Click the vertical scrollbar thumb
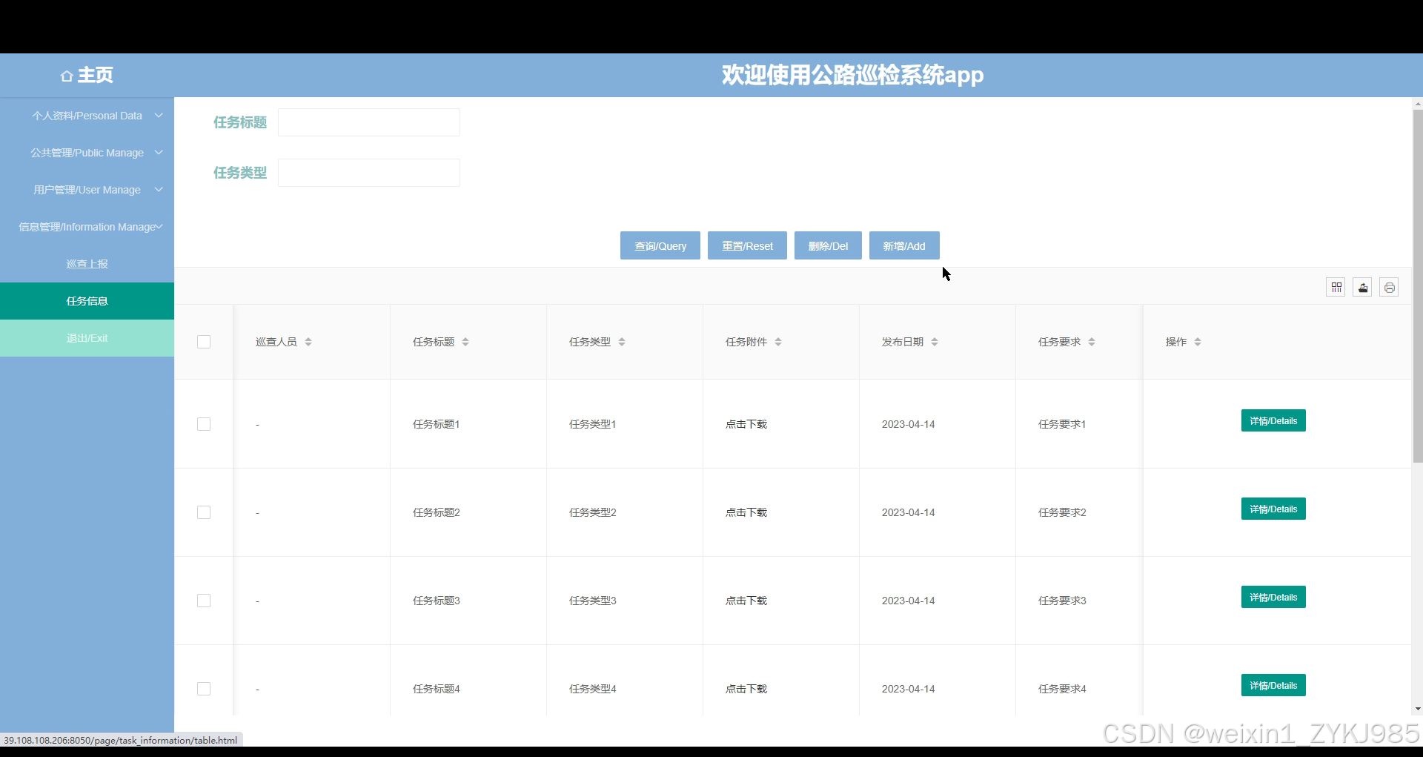The width and height of the screenshot is (1423, 757). point(1418,285)
